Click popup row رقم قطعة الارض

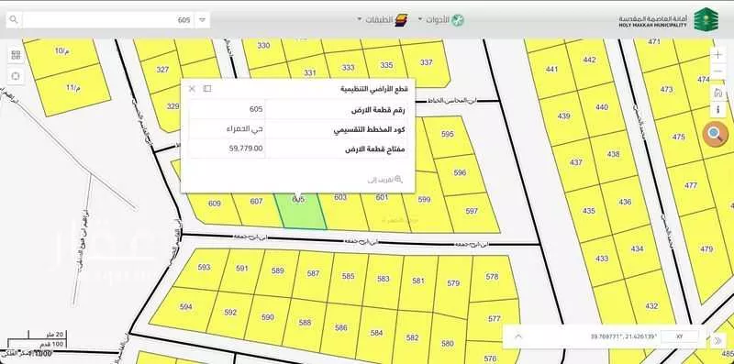point(297,109)
